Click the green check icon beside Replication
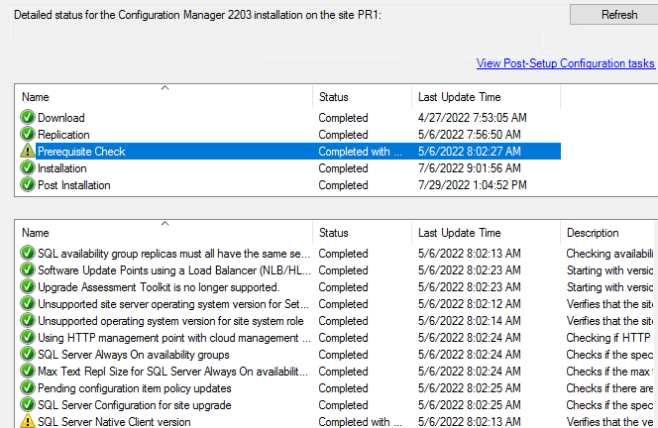Image resolution: width=658 pixels, height=428 pixels. [28, 135]
